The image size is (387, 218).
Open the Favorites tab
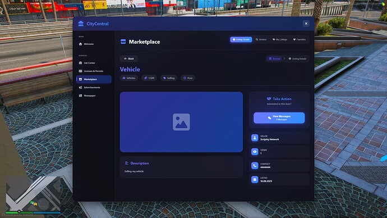pos(299,39)
